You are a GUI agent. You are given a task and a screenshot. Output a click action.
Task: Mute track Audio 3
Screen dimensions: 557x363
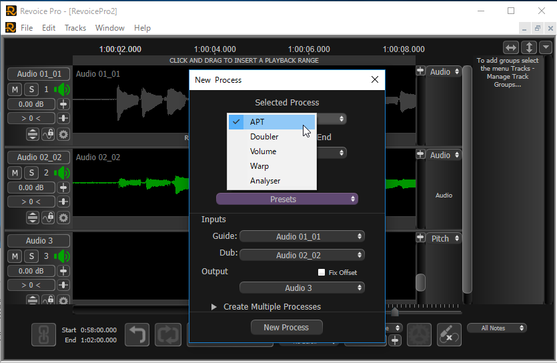pyautogui.click(x=15, y=256)
